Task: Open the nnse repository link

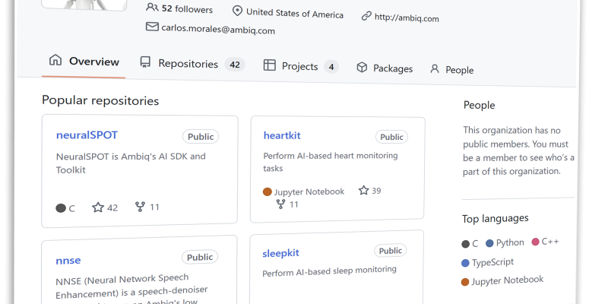Action: tap(68, 260)
